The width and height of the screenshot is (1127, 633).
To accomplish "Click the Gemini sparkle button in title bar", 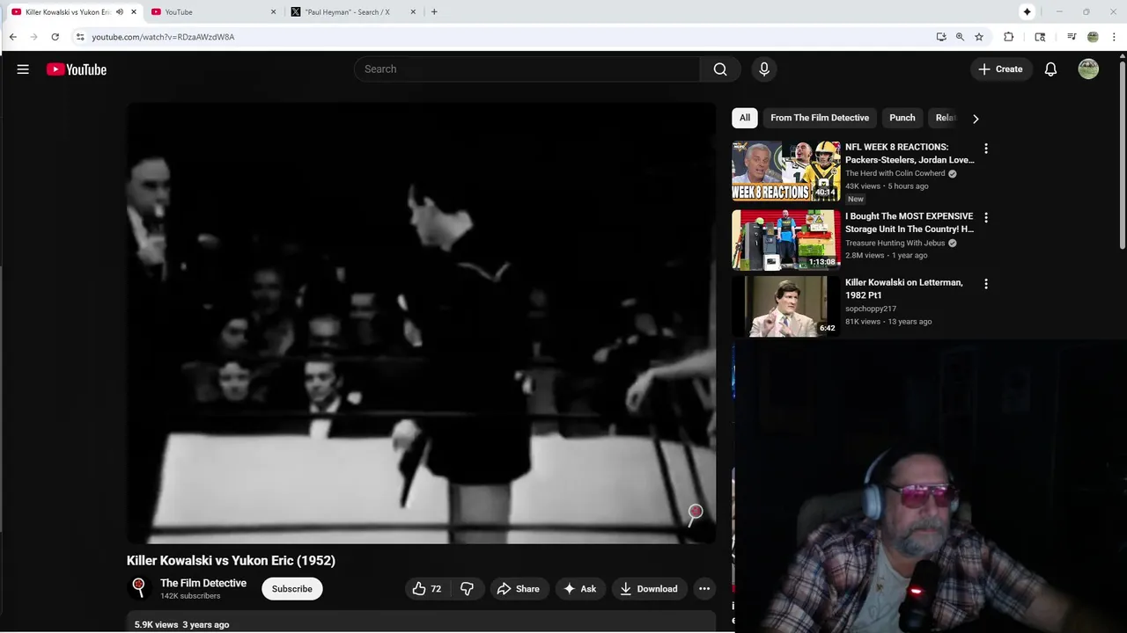I will click(x=1027, y=11).
